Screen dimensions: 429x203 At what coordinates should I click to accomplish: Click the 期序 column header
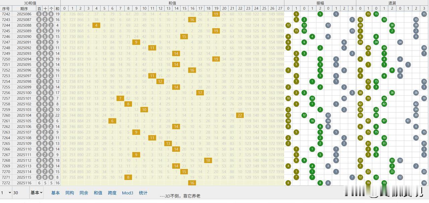coord(24,8)
